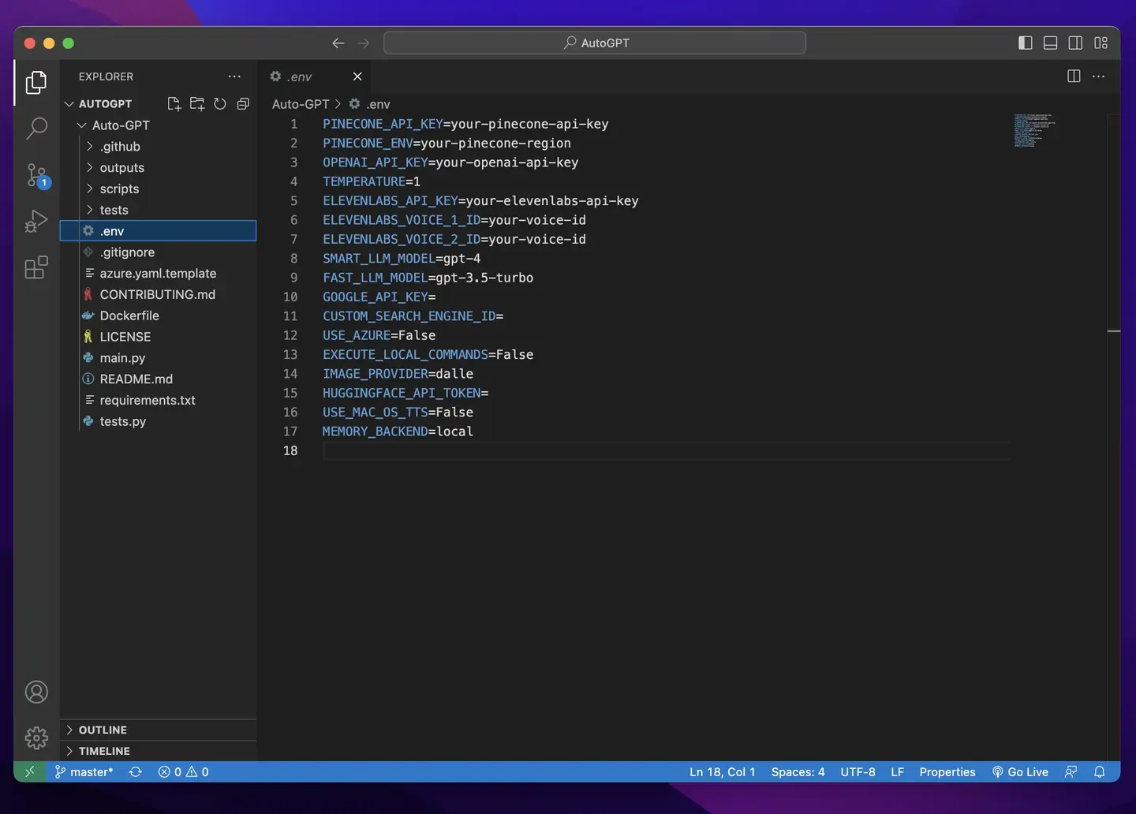The width and height of the screenshot is (1136, 814).
Task: Open editor more actions menu
Action: 1099,77
